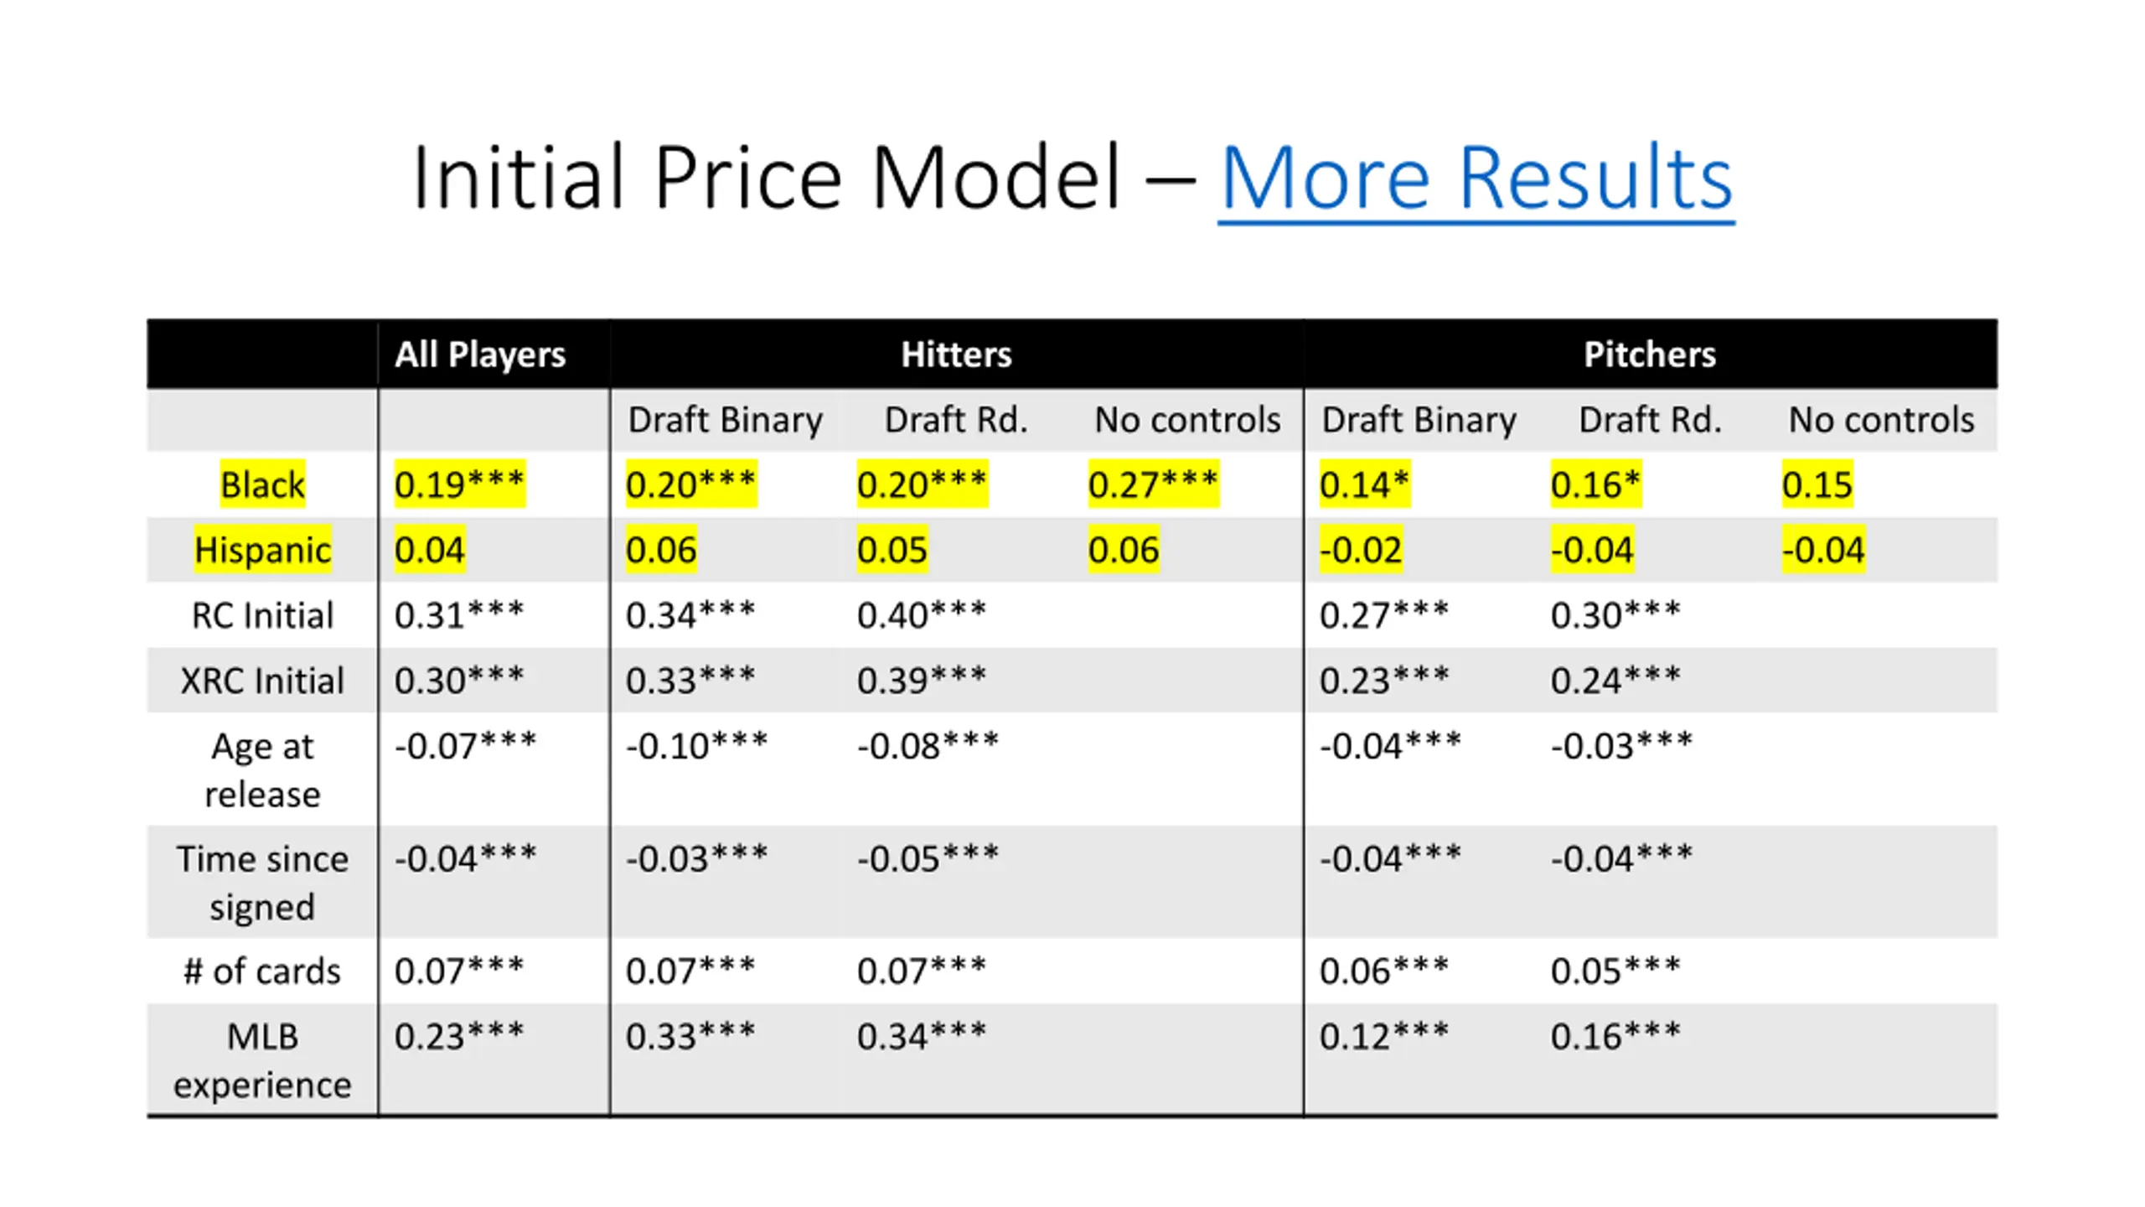Screen dimensions: 2145x1207
Task: Click the XRC Initial row label
Action: (262, 681)
